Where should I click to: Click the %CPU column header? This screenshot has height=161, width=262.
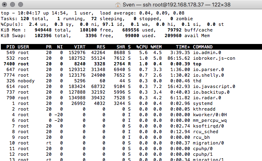[x=142, y=47]
